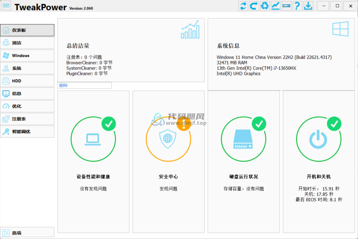Click the shield globe icon in 安全中心 card
The image size is (358, 239).
coord(168,139)
